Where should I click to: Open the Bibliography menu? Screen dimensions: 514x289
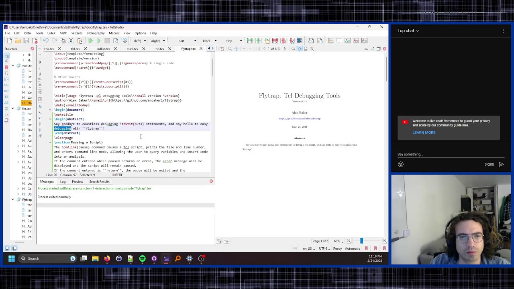[x=96, y=33]
